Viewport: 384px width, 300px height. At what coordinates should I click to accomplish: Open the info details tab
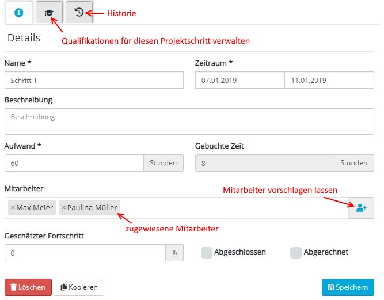(18, 12)
